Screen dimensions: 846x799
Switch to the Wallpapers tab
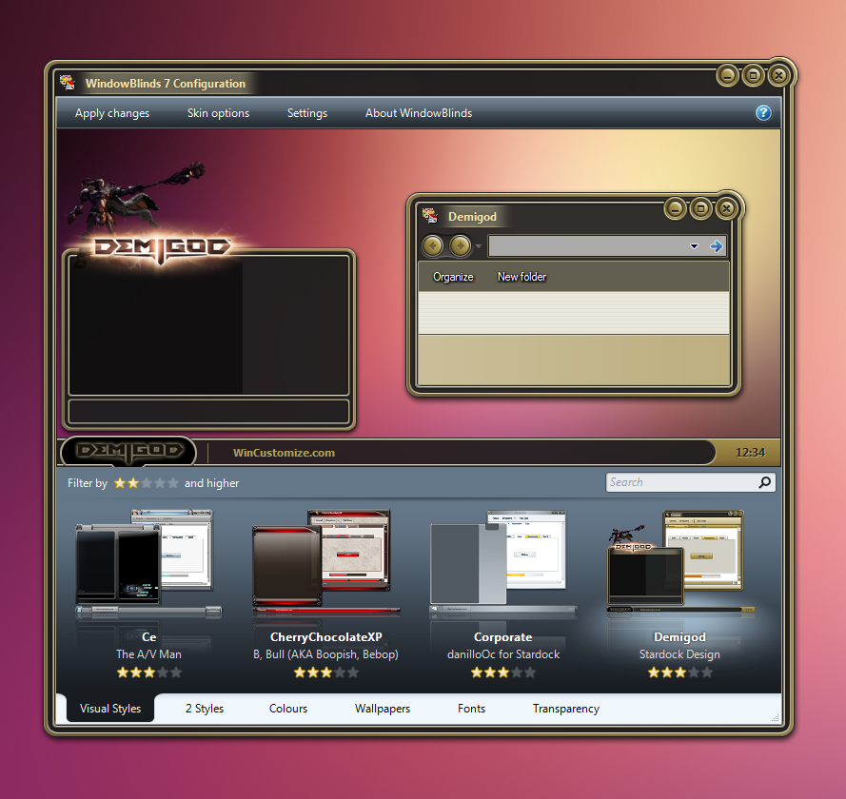pos(383,709)
